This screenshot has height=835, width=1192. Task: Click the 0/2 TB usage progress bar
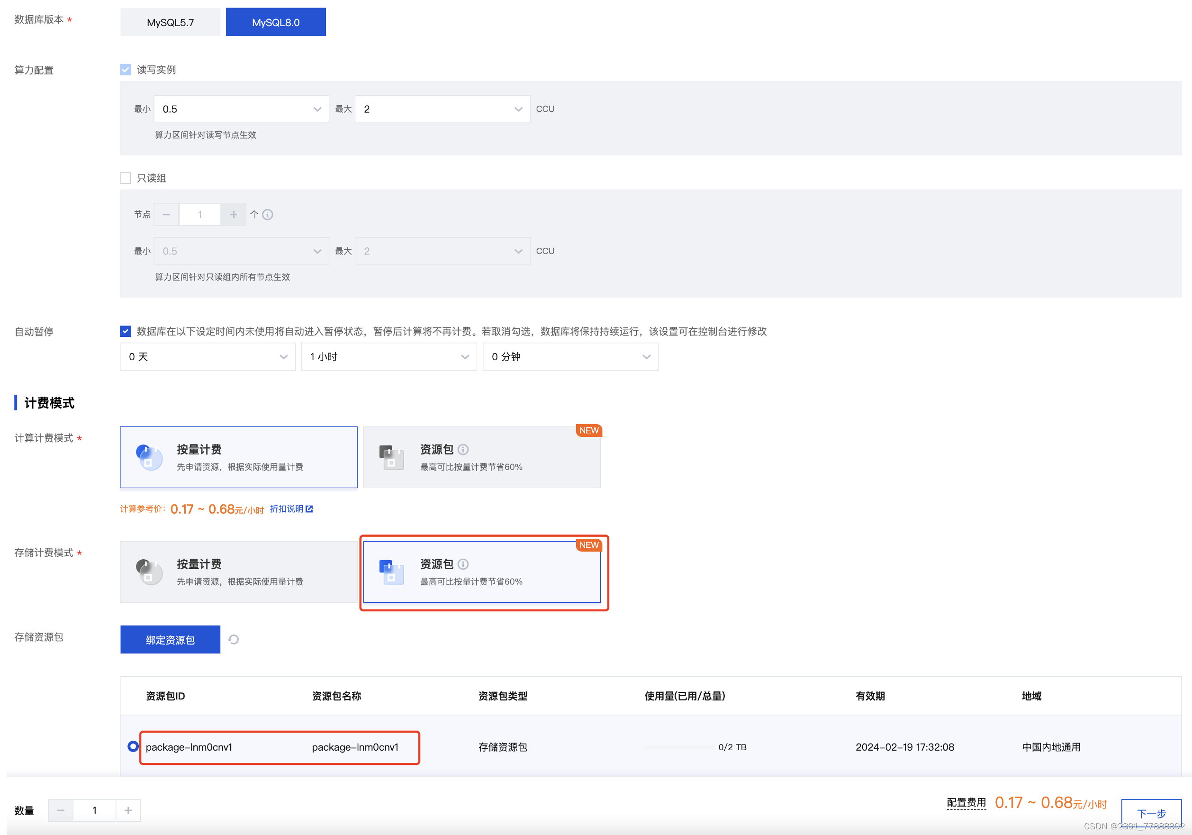point(679,747)
